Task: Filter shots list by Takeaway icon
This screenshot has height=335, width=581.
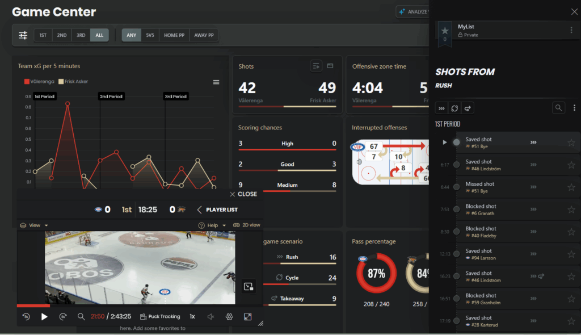Action: [468, 108]
